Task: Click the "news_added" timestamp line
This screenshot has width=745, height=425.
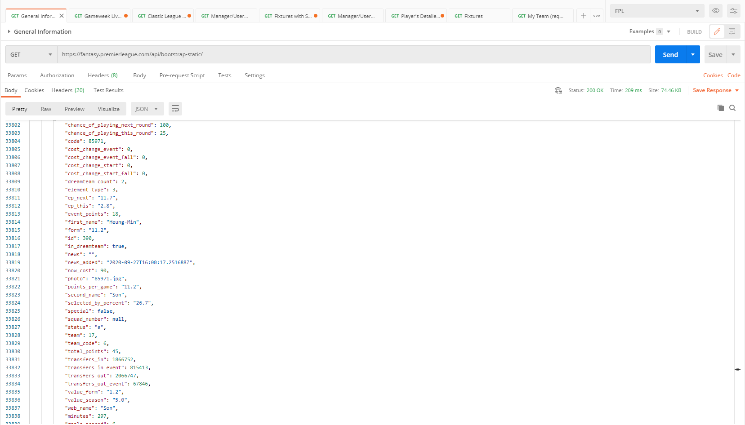Action: 130,262
